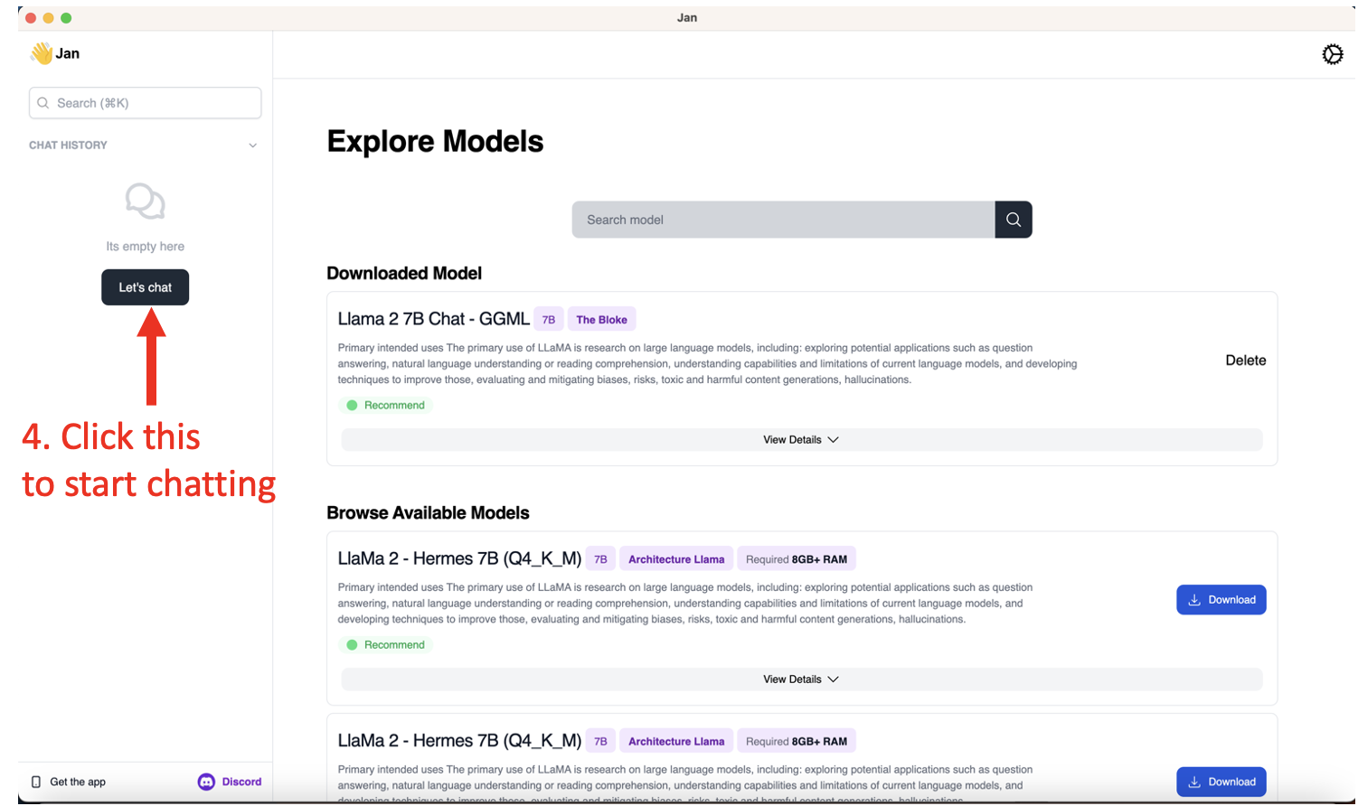Image resolution: width=1358 pixels, height=806 pixels.
Task: Click the Get the app link
Action: click(78, 782)
